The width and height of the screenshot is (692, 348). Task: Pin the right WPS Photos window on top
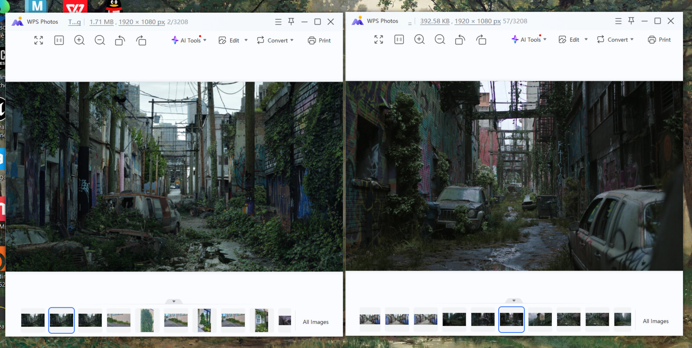[x=631, y=21]
